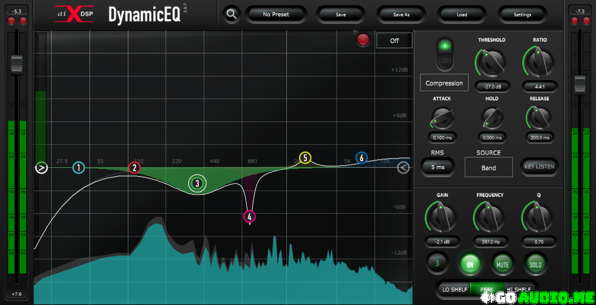This screenshot has height=305, width=596.
Task: Click the release value 200.0 ms field
Action: click(540, 138)
